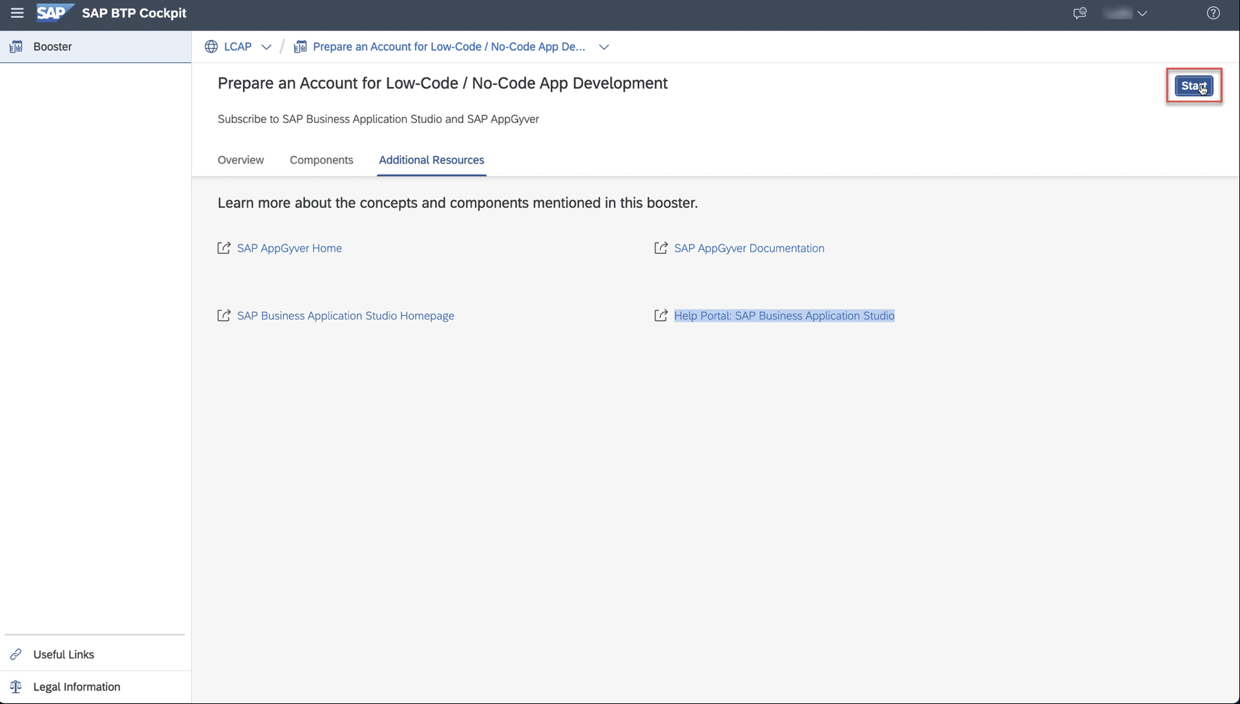This screenshot has height=704, width=1240.
Task: Click the Useful Links chain icon
Action: 16,654
